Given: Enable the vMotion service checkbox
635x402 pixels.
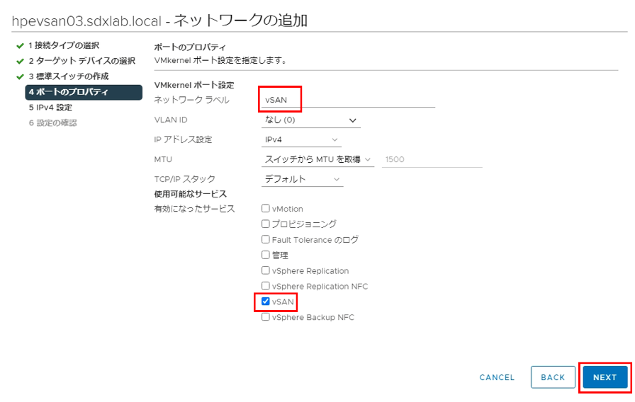Looking at the screenshot, I should [265, 208].
